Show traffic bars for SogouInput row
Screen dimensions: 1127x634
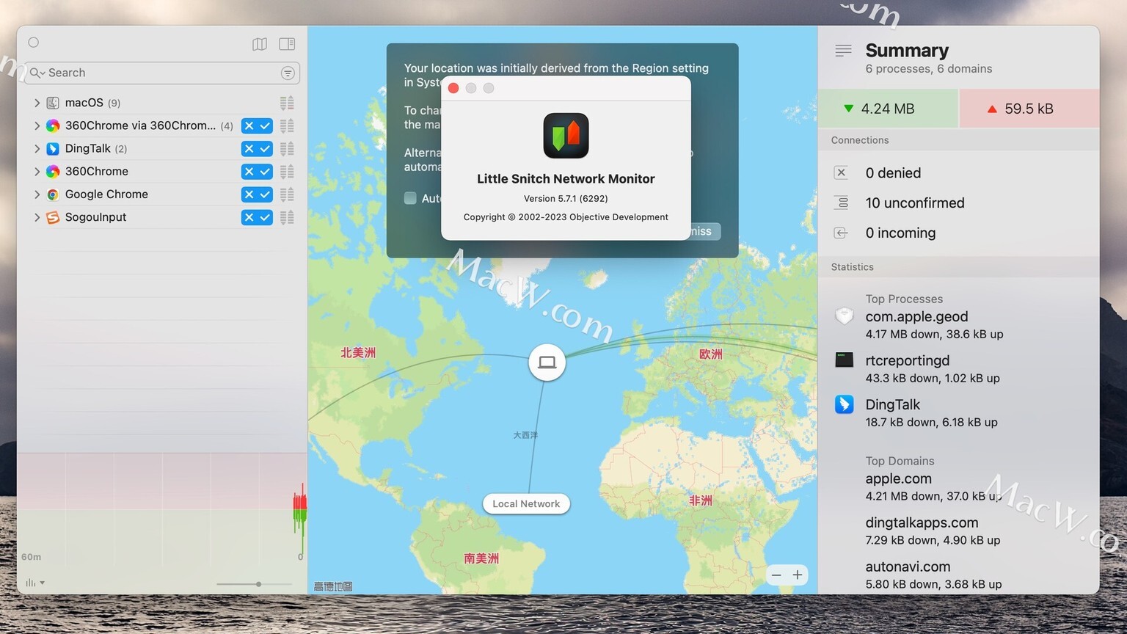click(287, 217)
